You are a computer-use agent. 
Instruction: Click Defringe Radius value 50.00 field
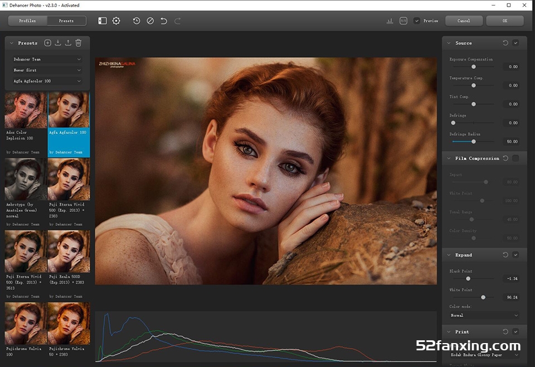pyautogui.click(x=511, y=142)
